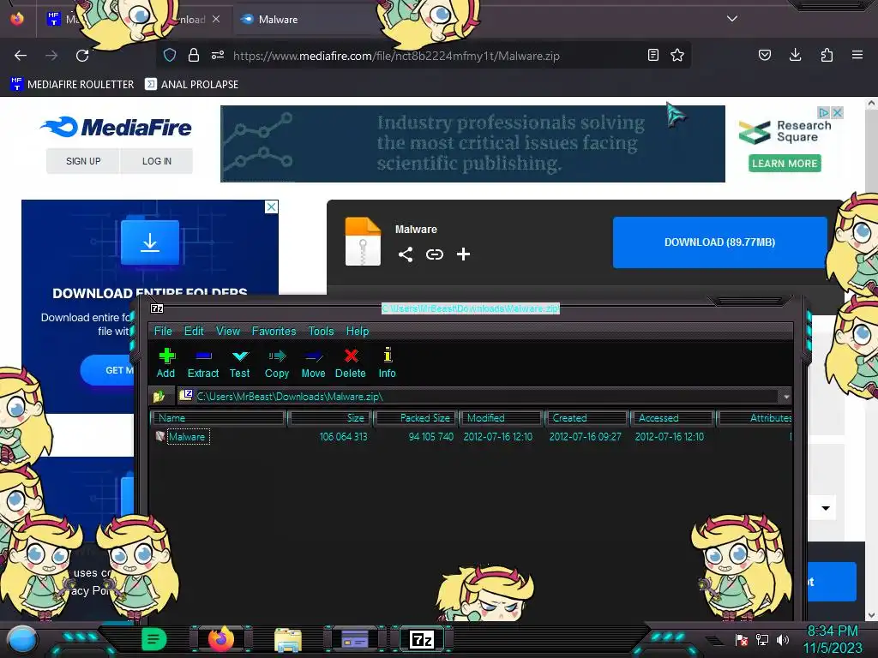Image resolution: width=878 pixels, height=658 pixels.
Task: Sort by Created column header
Action: tap(586, 418)
